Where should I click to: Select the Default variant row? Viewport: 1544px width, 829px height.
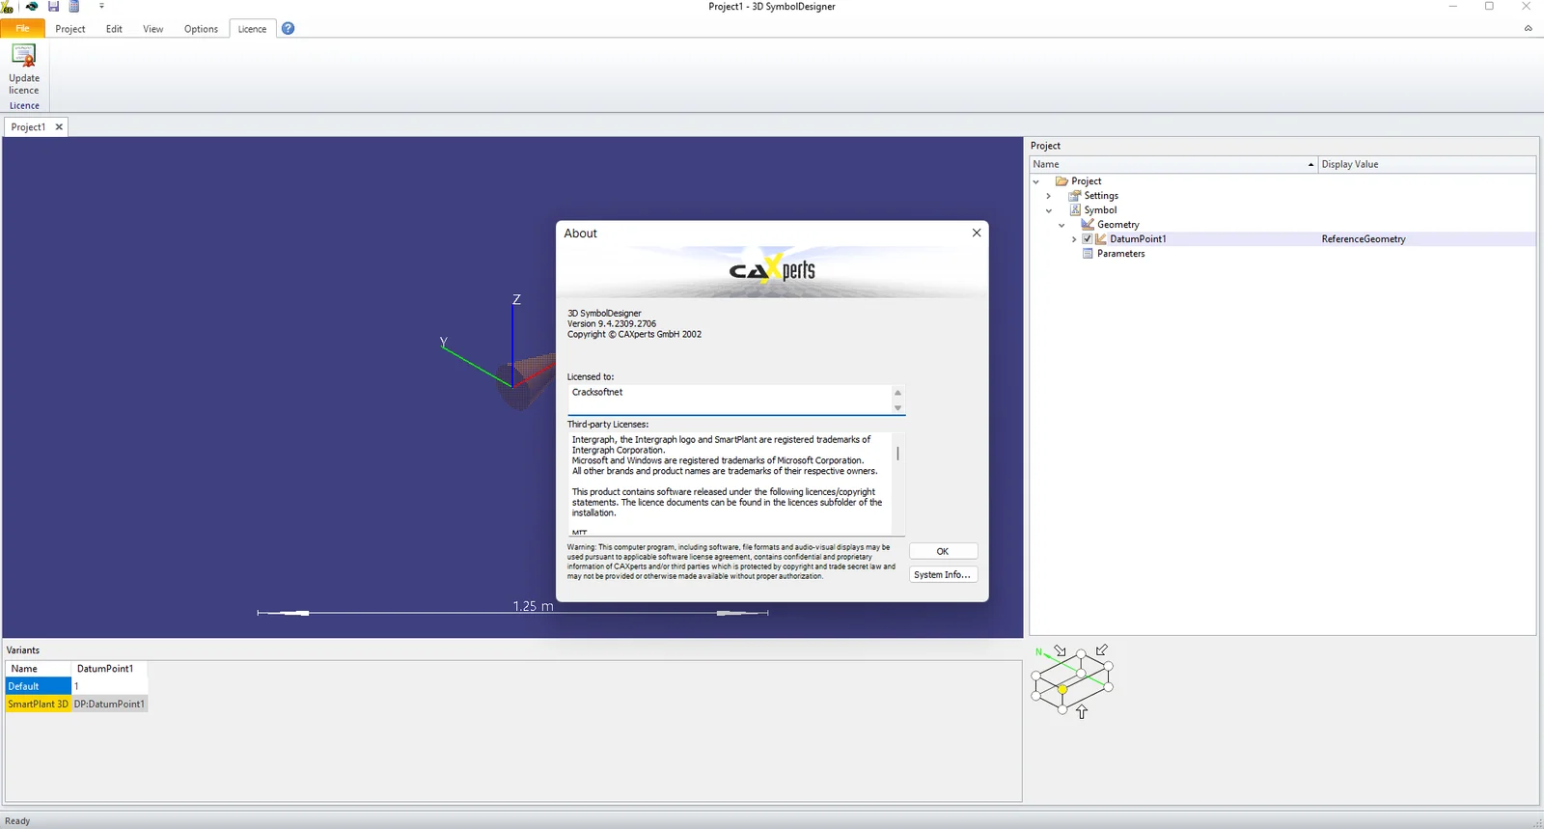(x=39, y=686)
